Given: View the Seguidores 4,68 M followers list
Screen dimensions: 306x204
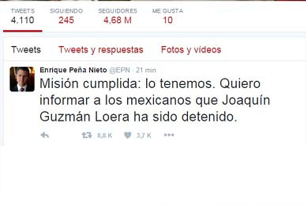Looking at the screenshot, I should 117,17.
